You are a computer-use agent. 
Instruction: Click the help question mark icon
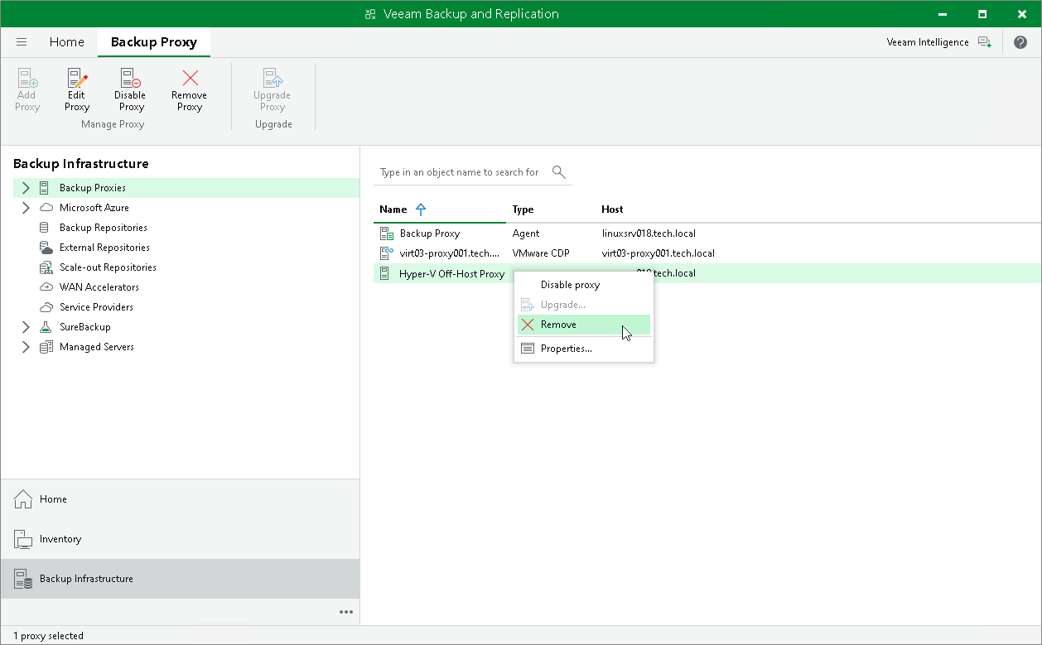click(x=1020, y=42)
